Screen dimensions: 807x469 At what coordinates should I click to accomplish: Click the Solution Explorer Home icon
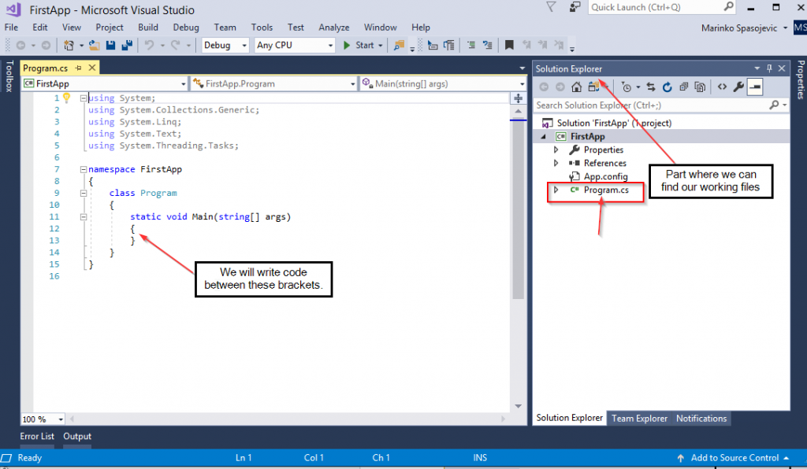576,87
